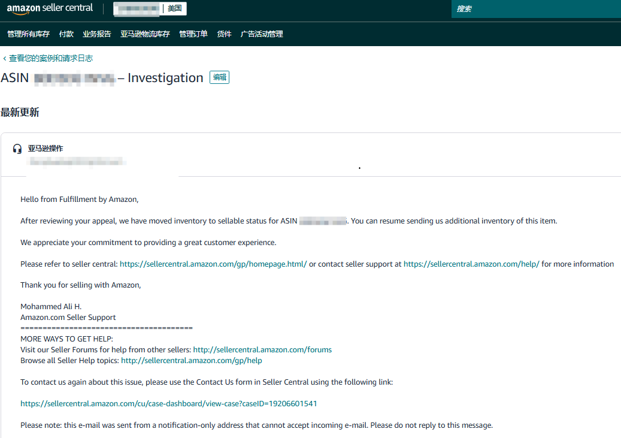Click the 亚马逊操作 sender label

[x=46, y=149]
